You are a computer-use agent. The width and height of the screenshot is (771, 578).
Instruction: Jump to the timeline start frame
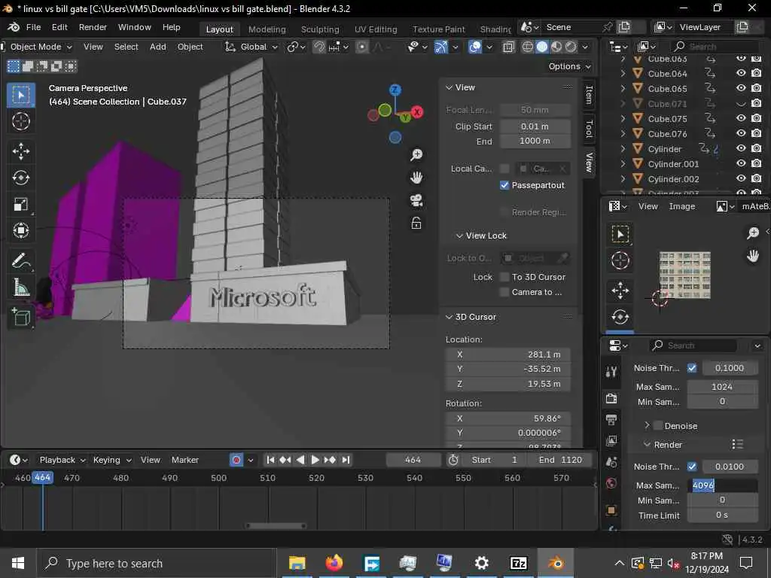coord(270,460)
